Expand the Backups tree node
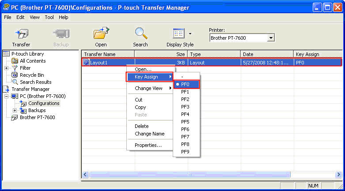The width and height of the screenshot is (345, 191). [15, 110]
